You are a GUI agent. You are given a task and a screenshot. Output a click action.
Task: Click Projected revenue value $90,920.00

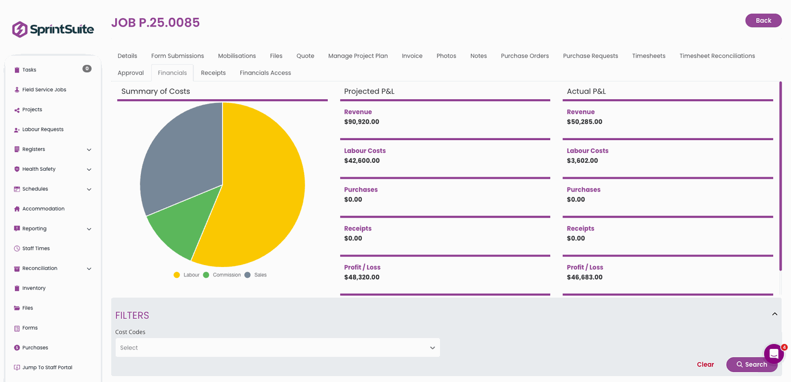point(361,122)
